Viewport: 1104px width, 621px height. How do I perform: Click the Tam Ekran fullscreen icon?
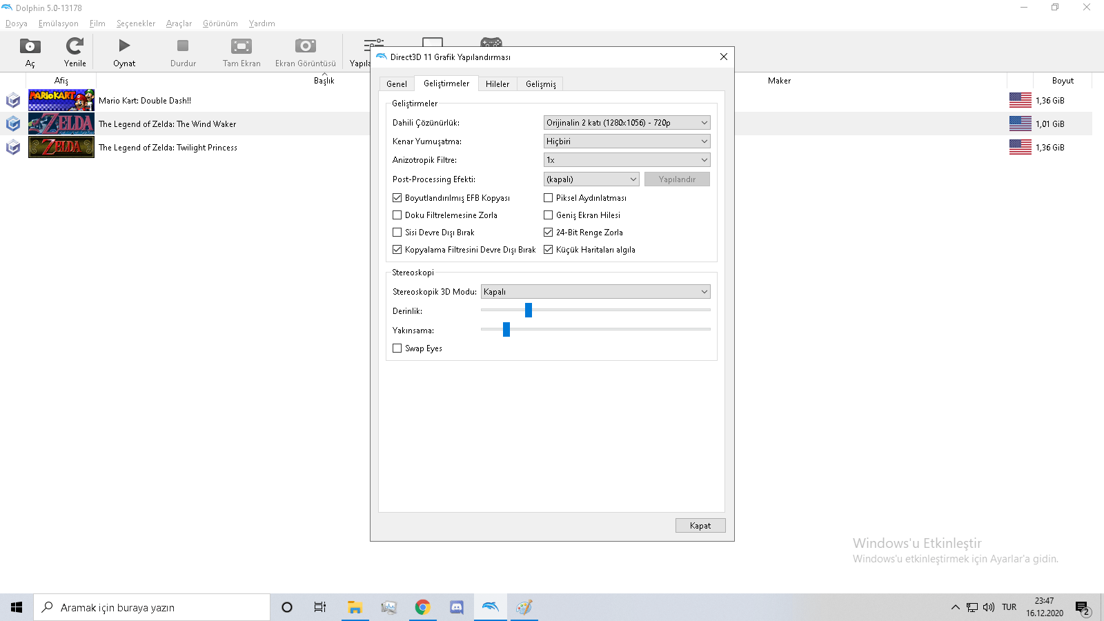pos(241,46)
